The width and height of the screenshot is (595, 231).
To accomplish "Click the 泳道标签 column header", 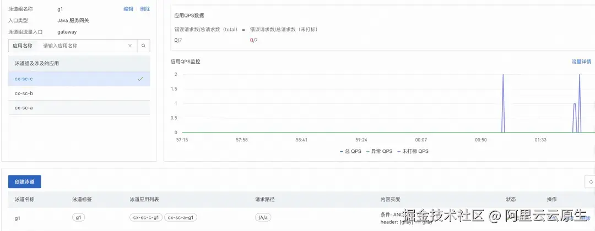I will (82, 199).
